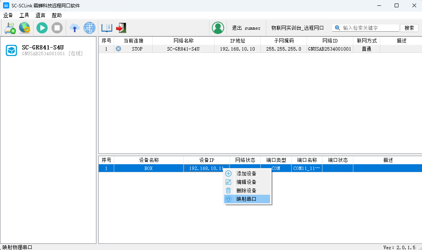Click the cloud upload icon
422x250 pixels.
click(x=74, y=28)
